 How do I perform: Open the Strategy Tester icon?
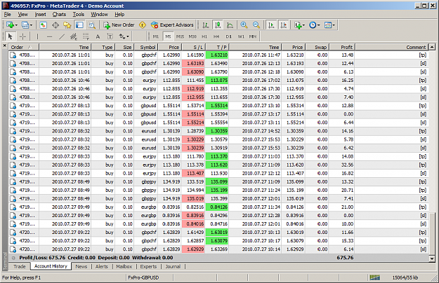pos(92,25)
